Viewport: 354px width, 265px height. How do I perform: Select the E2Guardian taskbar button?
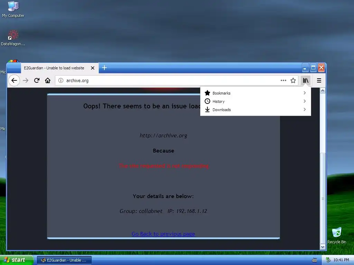click(64, 260)
